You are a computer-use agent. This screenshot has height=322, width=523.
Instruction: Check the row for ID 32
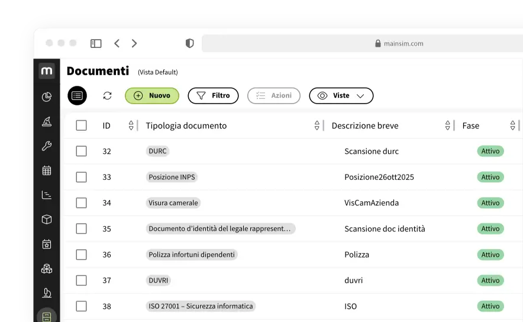(82, 151)
